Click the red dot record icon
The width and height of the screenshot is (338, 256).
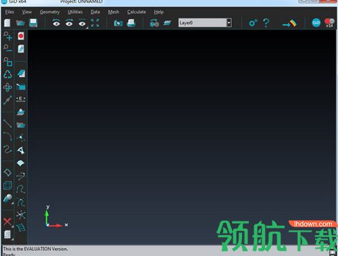pos(21,36)
